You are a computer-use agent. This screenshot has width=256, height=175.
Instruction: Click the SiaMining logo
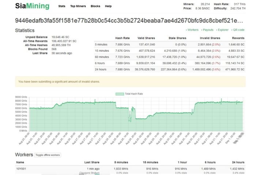tap(32, 6)
